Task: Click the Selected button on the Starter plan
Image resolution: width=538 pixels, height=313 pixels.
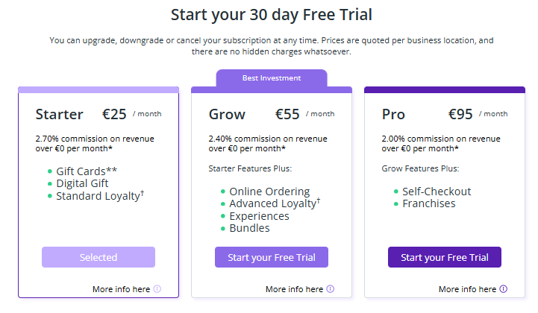Action: coord(98,257)
